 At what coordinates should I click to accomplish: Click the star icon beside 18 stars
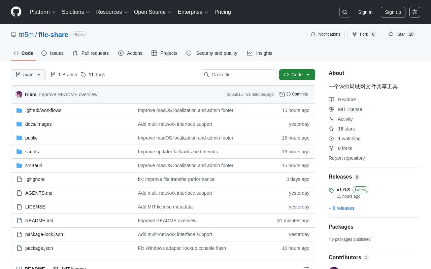point(331,129)
